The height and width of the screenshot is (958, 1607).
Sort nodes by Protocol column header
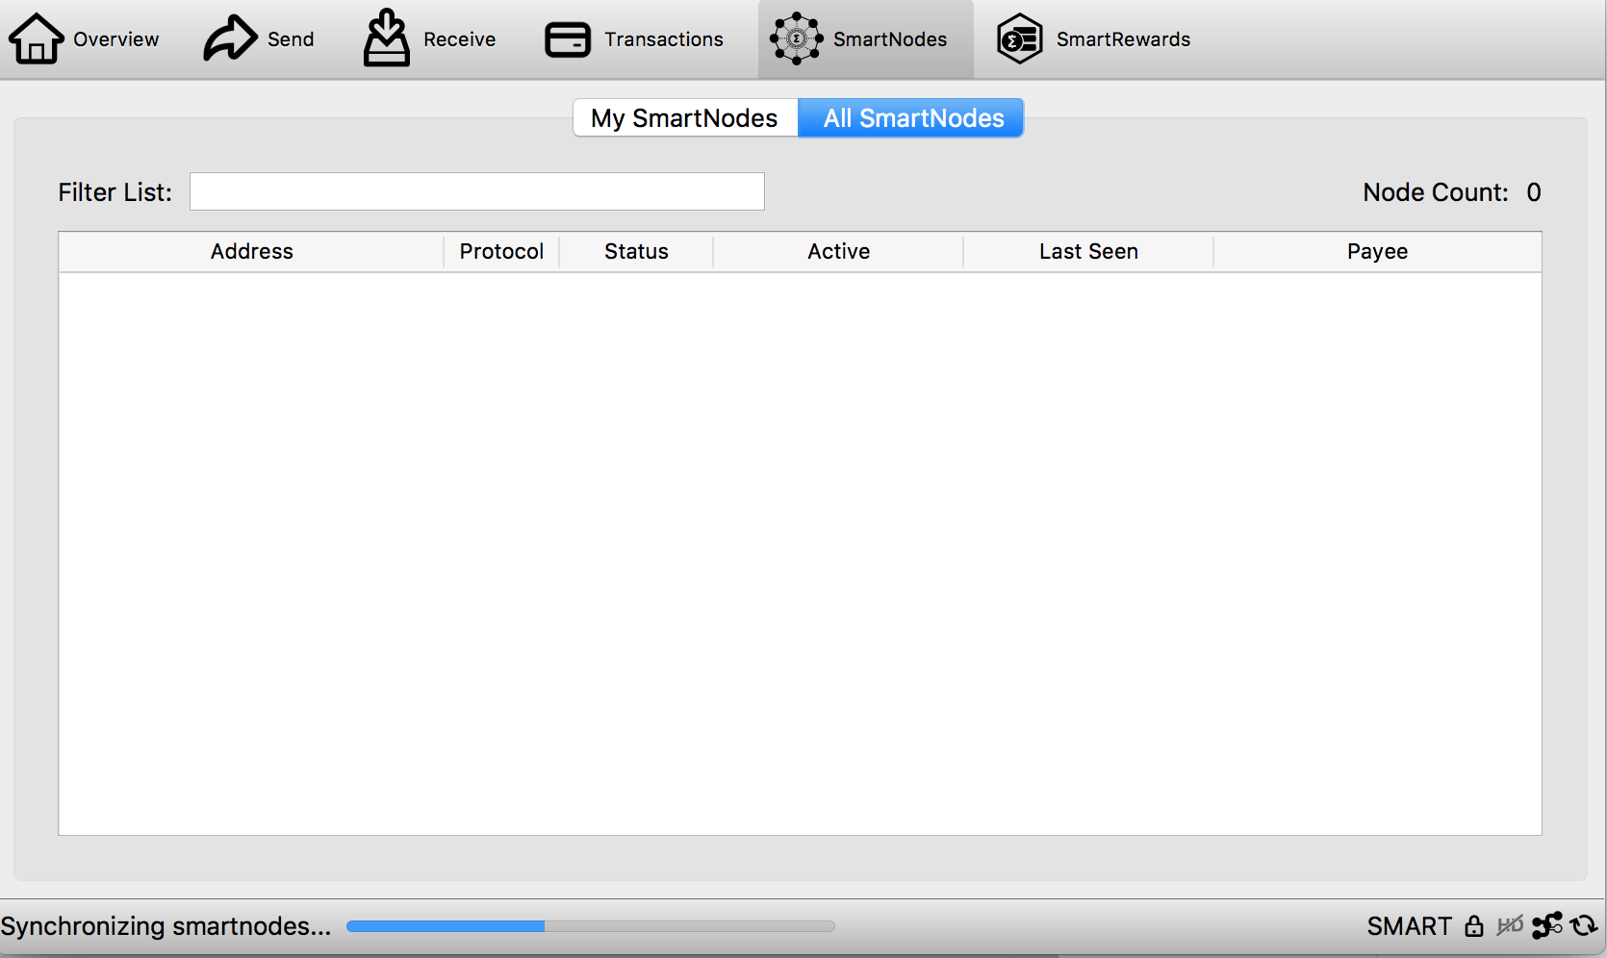(x=501, y=252)
